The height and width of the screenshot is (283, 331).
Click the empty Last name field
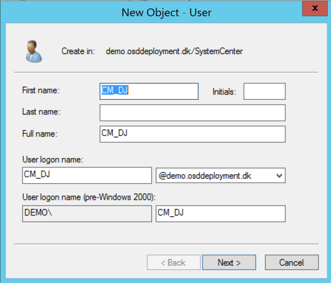pos(192,113)
